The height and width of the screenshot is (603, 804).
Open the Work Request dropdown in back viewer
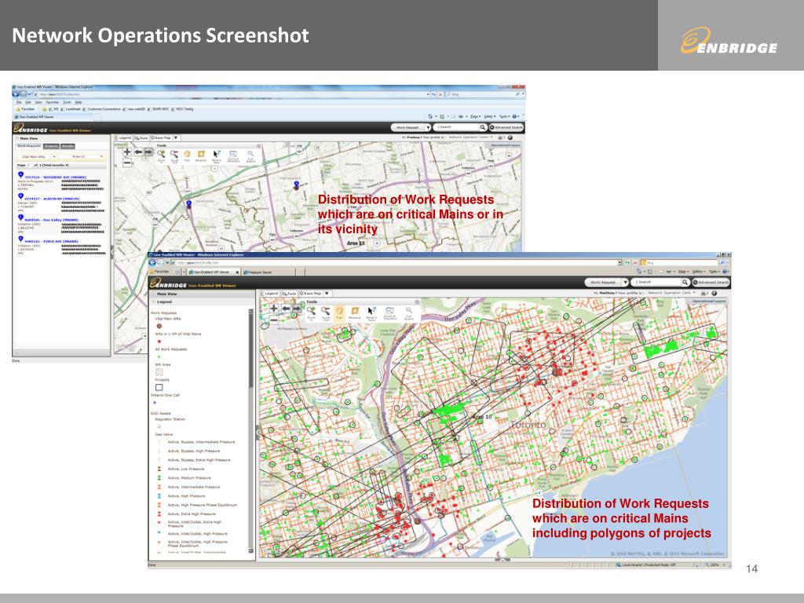[x=428, y=127]
